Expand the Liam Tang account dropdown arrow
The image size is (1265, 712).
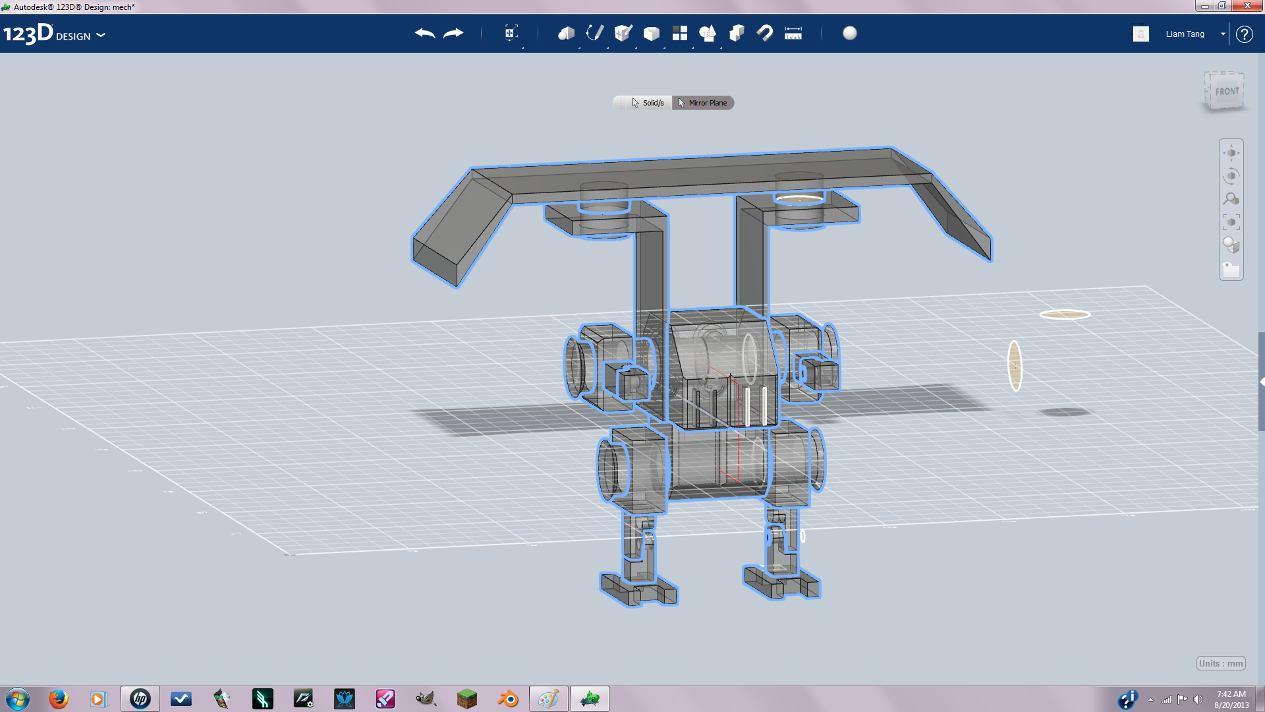pyautogui.click(x=1223, y=34)
